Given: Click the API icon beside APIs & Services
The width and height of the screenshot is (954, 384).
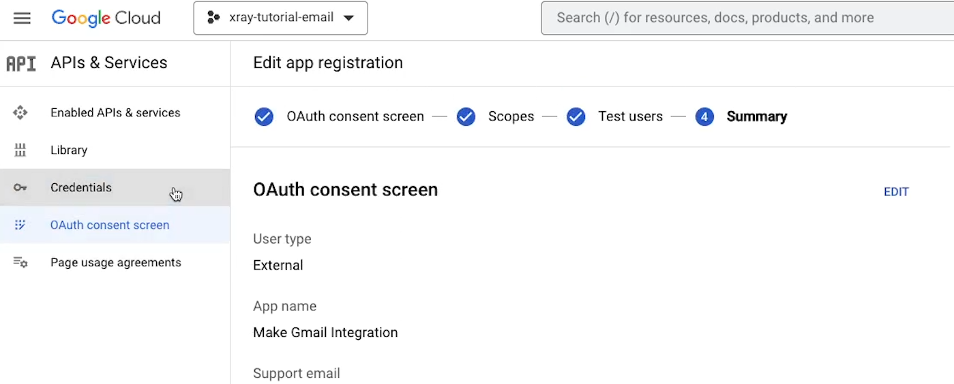Looking at the screenshot, I should [x=21, y=63].
